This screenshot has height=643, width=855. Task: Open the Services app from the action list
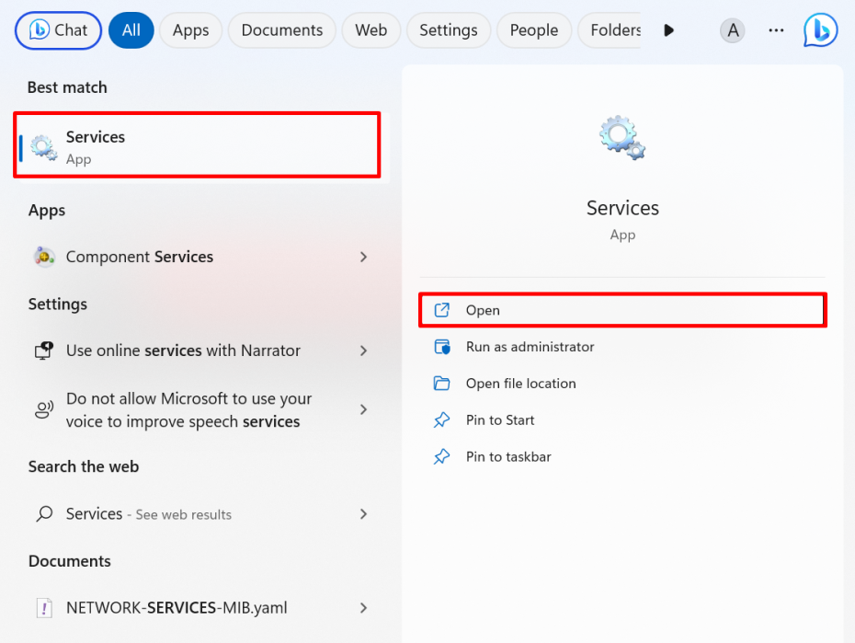483,310
